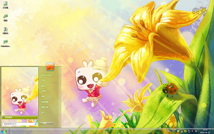Screen dimensions: 214x134
Task: Open 控制面板 (Control Panel) in Start menu
Action: pyautogui.click(x=45, y=102)
